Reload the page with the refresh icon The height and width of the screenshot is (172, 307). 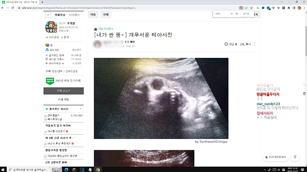click(13, 8)
